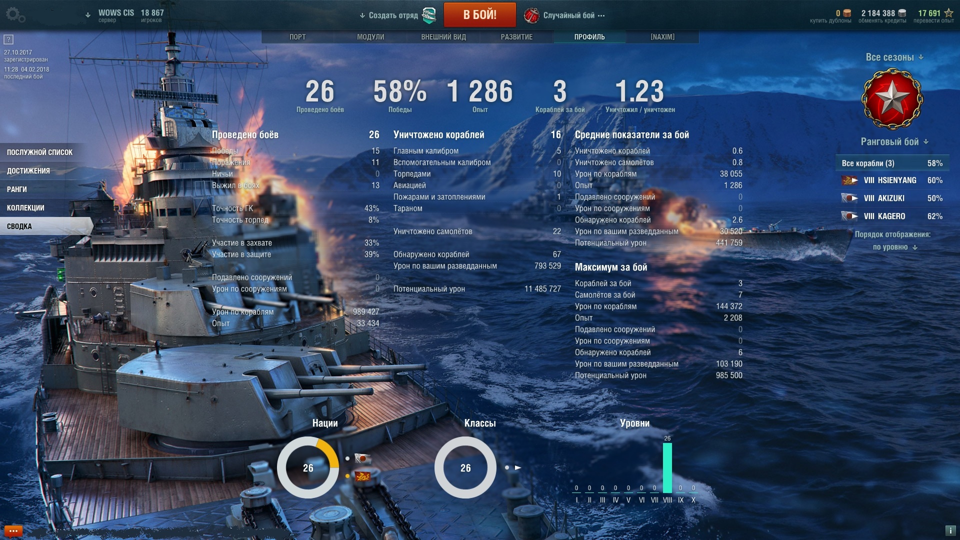This screenshot has height=540, width=960.
Task: Click the question mark help icon
Action: [x=8, y=39]
